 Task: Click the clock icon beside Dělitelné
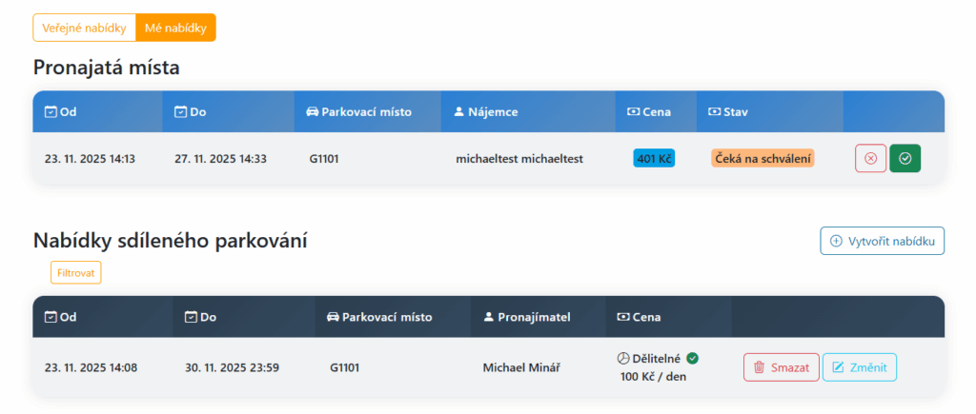623,358
